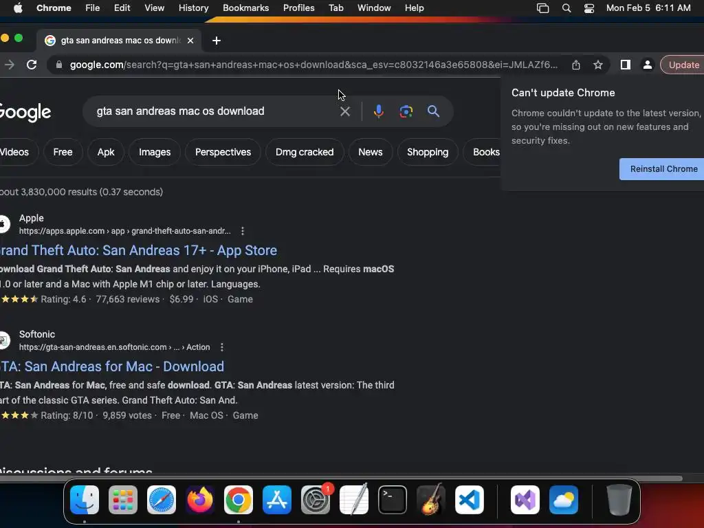Open the Chrome app menu

click(x=54, y=8)
